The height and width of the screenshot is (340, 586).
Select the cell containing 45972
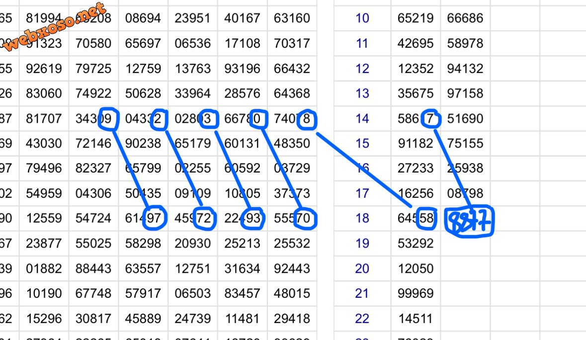(x=193, y=219)
